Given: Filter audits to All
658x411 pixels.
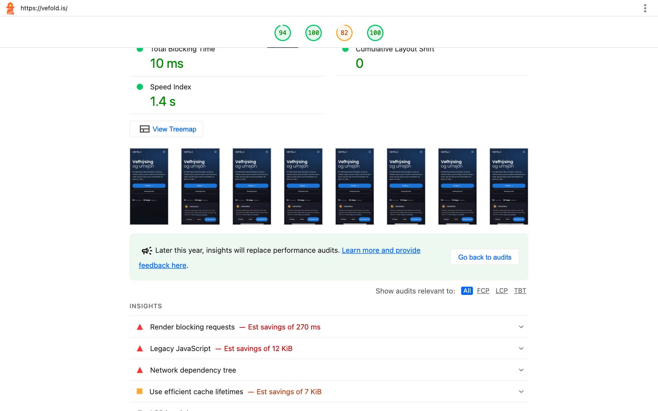Looking at the screenshot, I should [467, 291].
